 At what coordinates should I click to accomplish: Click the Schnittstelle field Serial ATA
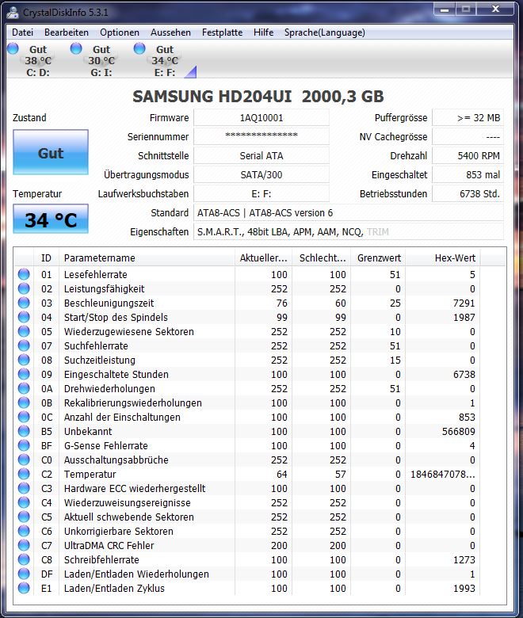pyautogui.click(x=261, y=155)
